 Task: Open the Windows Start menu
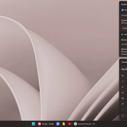coord(34,124)
